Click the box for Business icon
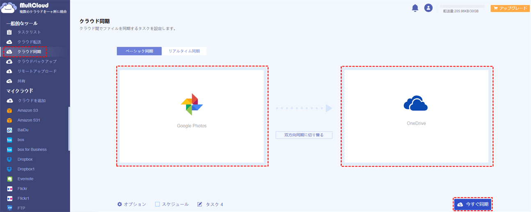 9,150
